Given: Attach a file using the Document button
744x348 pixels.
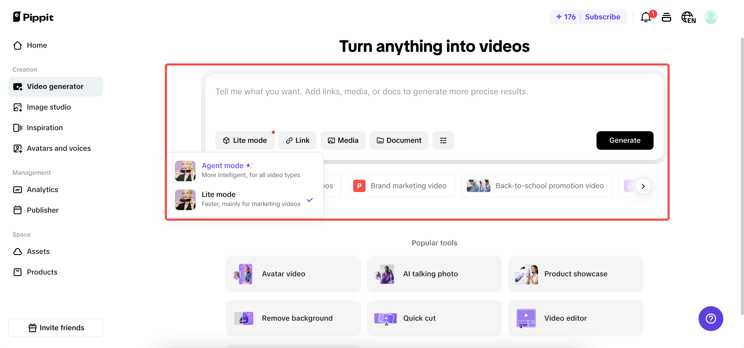Looking at the screenshot, I should click(399, 140).
